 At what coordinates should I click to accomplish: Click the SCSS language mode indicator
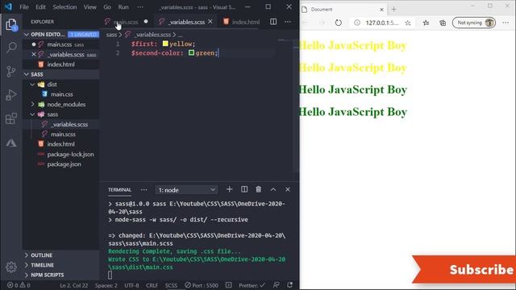click(x=171, y=285)
